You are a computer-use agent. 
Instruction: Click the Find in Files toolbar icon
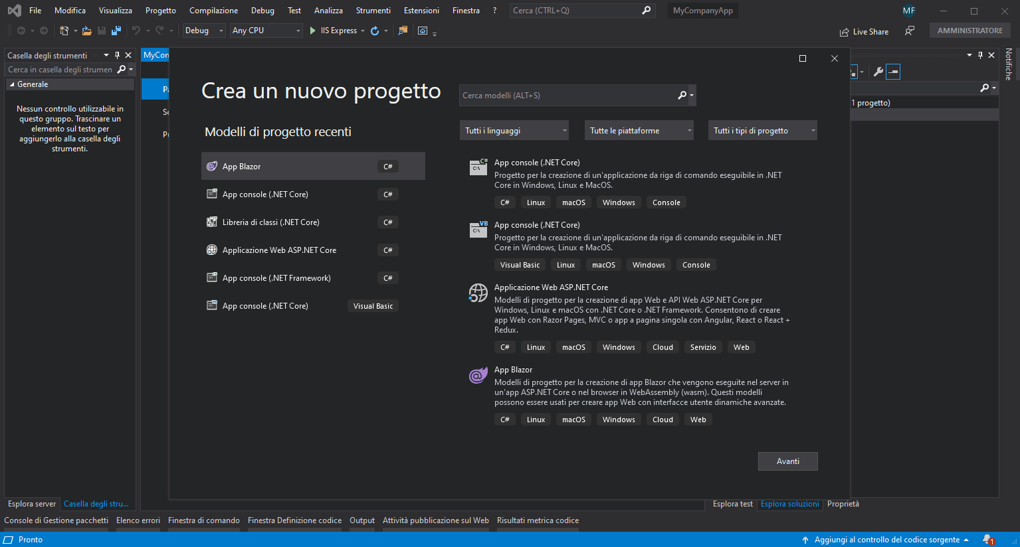pos(403,31)
